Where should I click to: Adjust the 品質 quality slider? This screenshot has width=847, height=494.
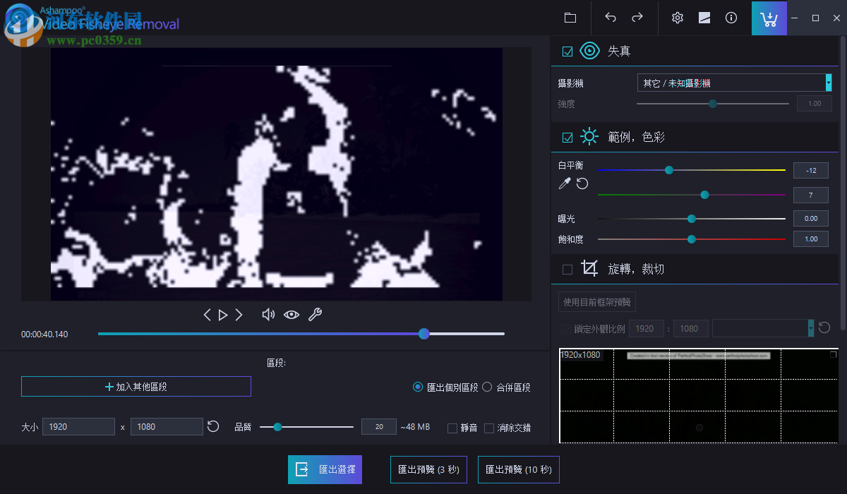point(277,426)
